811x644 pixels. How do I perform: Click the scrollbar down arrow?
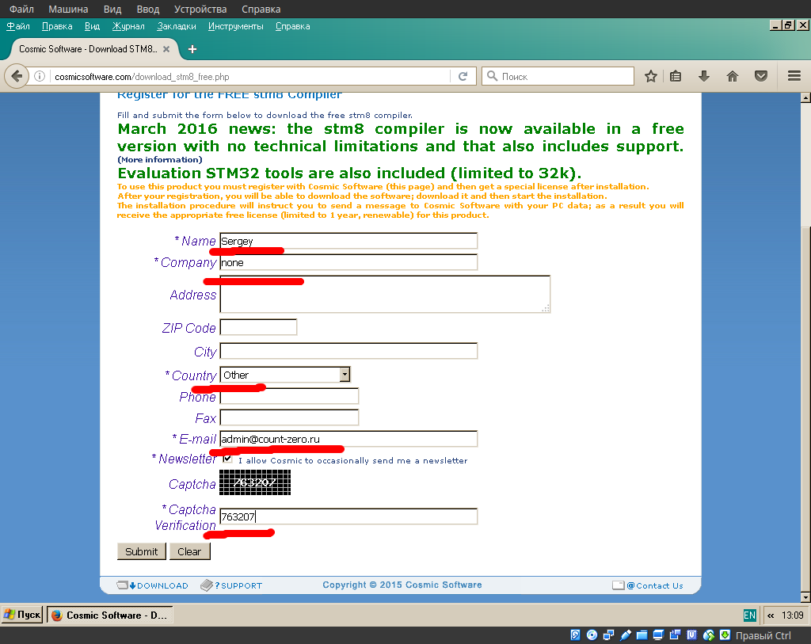coord(805,597)
